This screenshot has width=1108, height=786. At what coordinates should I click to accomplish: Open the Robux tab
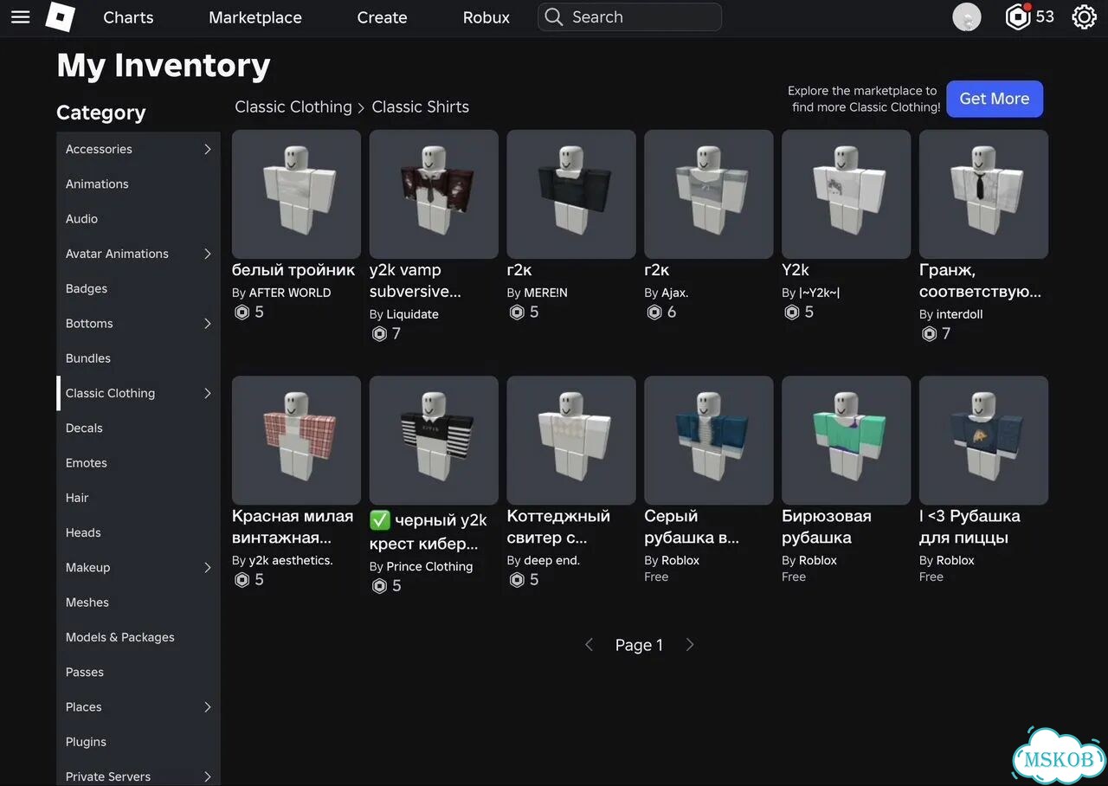click(486, 17)
